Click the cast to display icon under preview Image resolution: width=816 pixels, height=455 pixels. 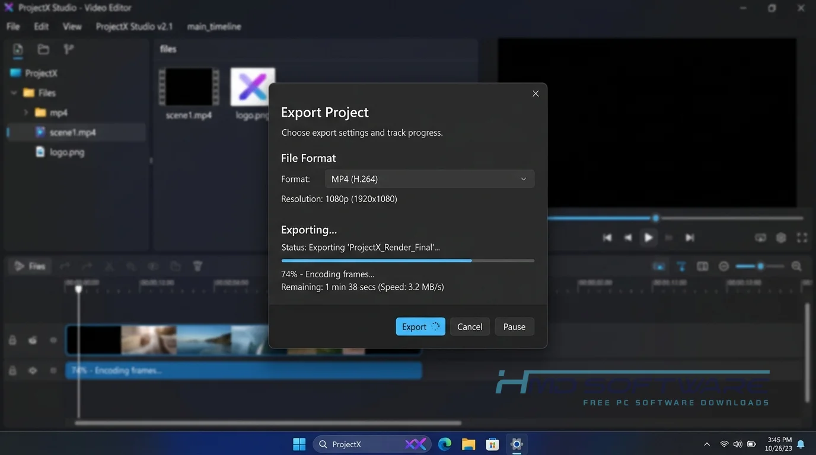[x=760, y=238]
